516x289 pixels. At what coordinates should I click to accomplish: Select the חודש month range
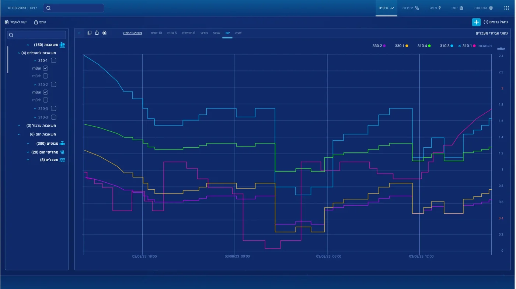[x=204, y=33]
